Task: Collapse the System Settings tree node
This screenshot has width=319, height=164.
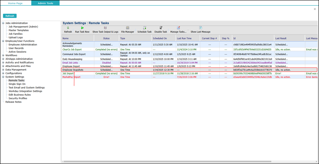Action: (3, 77)
